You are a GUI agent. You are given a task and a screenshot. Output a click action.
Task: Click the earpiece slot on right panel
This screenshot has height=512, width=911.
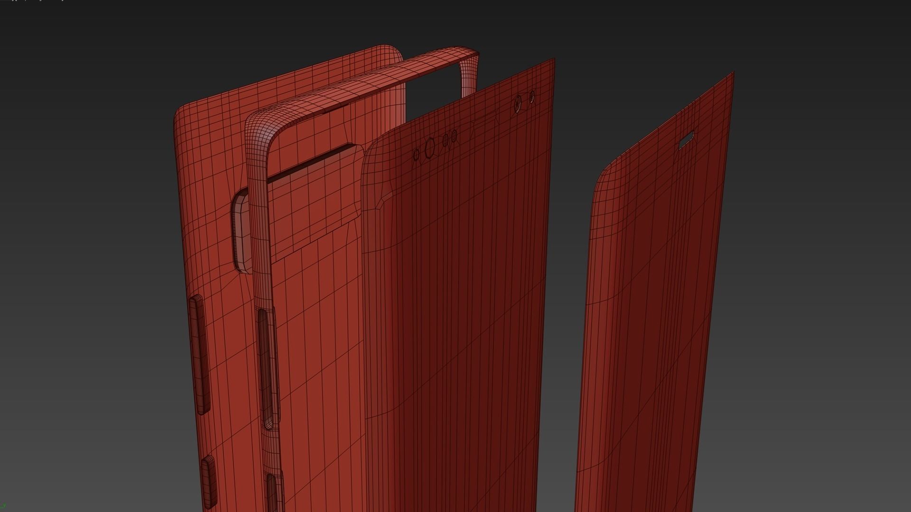(686, 140)
